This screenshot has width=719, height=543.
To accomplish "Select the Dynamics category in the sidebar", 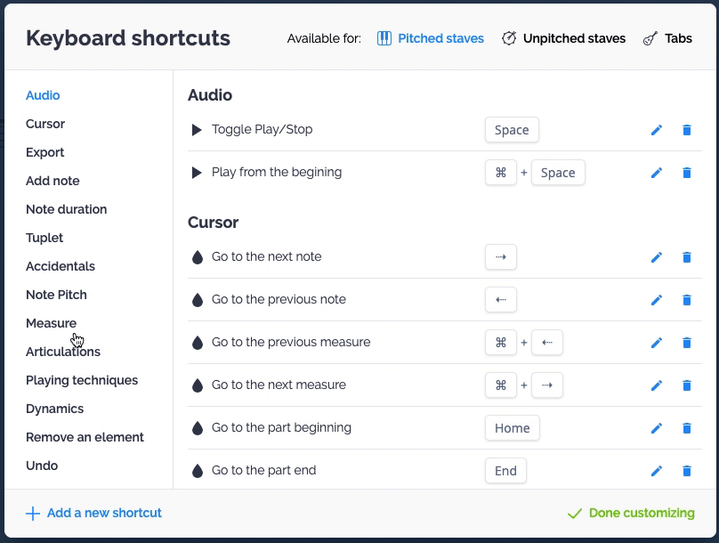I will point(54,409).
